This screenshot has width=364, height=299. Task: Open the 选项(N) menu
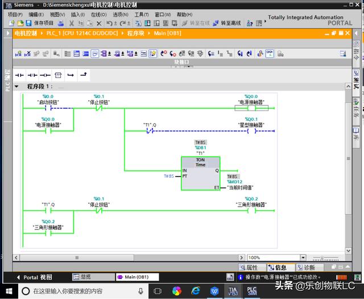tap(121, 15)
